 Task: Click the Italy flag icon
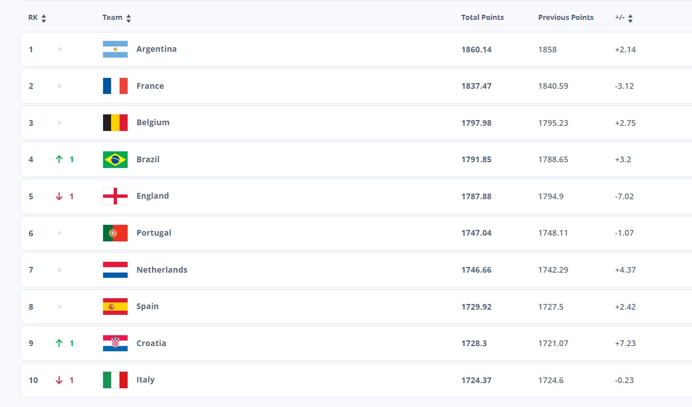(x=115, y=380)
